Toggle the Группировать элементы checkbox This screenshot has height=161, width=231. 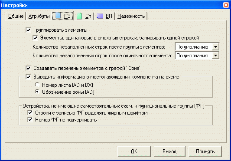(28, 30)
